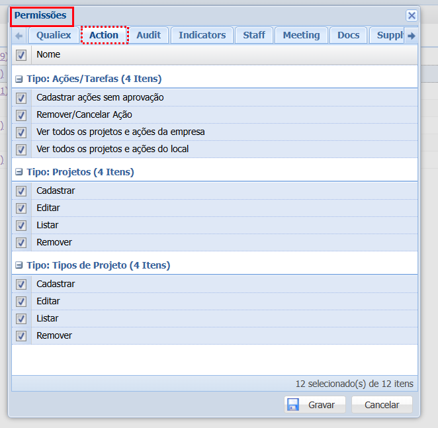Click the floppy disk icon on Gravar

[x=293, y=404]
